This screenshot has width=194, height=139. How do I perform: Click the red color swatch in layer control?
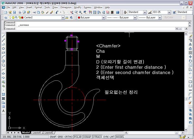point(22,17)
